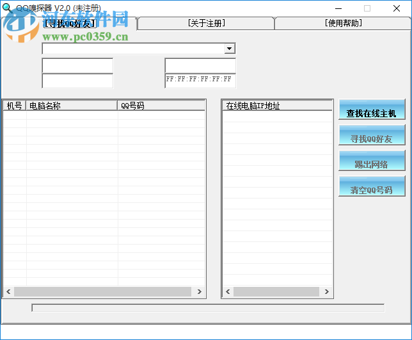Click the horizontal scrollbar track of QQ list
Image resolution: width=412 pixels, height=340 pixels.
click(x=102, y=291)
